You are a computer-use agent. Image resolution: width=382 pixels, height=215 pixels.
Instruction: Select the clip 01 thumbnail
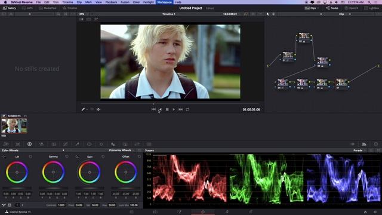pyautogui.click(x=14, y=126)
